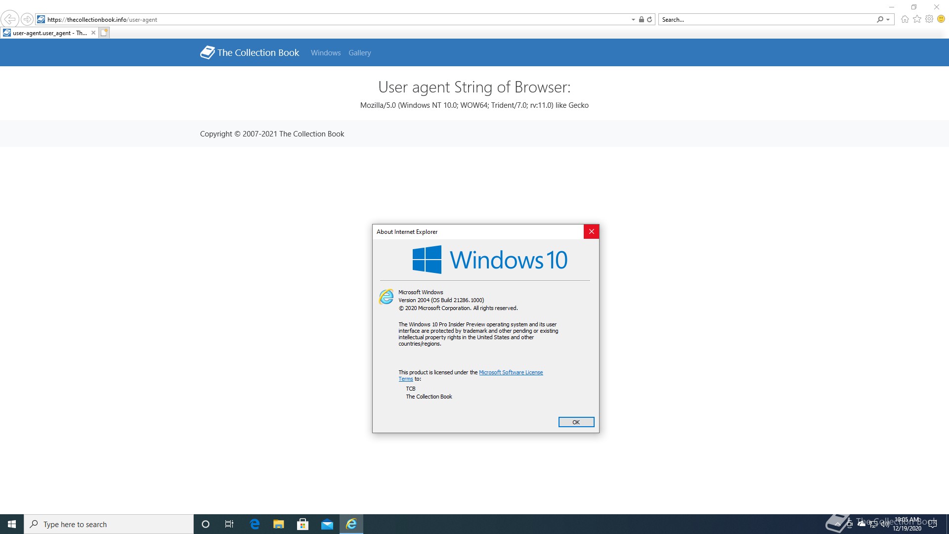
Task: Restore down the Internet Explorer window
Action: click(x=914, y=7)
